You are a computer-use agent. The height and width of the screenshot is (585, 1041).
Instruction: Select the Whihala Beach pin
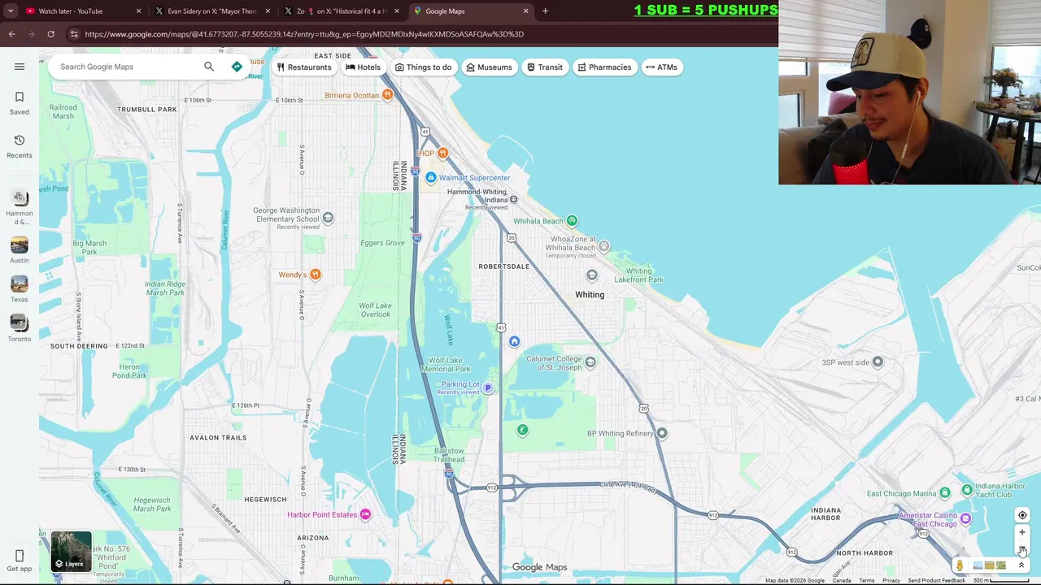pyautogui.click(x=572, y=220)
